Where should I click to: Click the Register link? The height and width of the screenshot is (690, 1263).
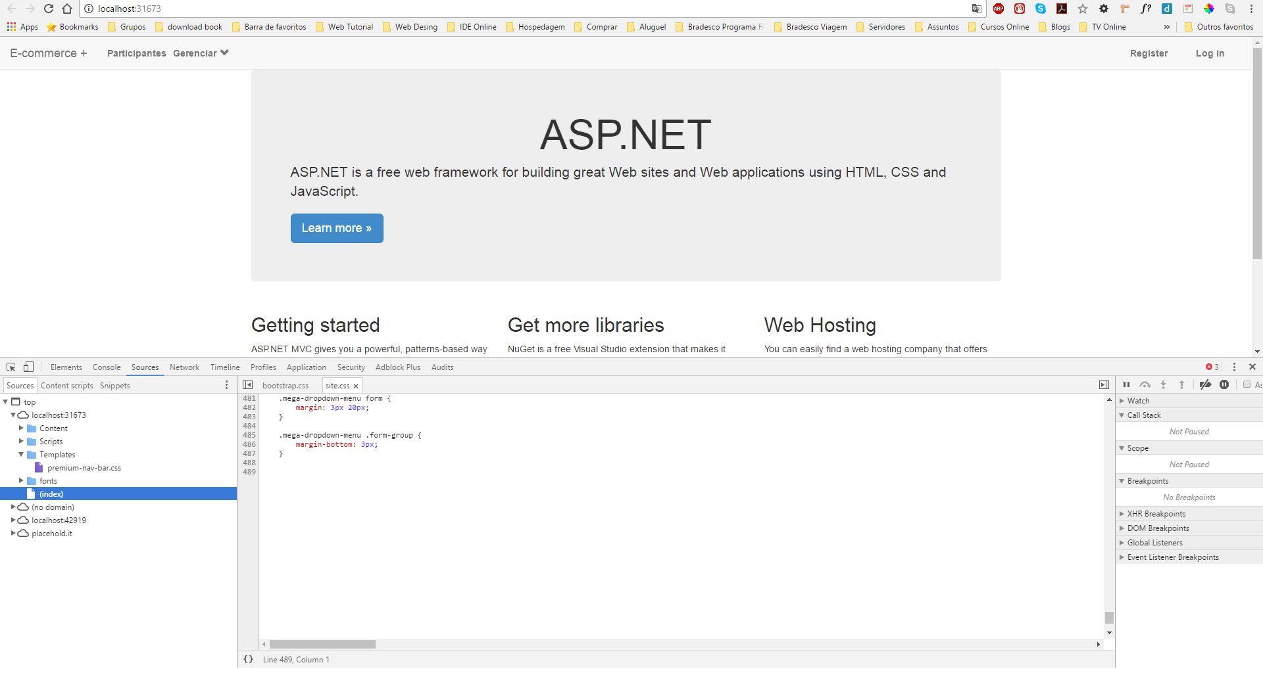pos(1149,53)
